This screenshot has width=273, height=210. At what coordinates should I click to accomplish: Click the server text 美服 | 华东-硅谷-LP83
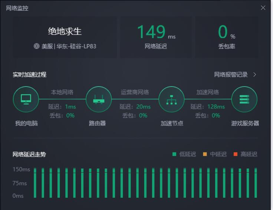[x=69, y=46]
